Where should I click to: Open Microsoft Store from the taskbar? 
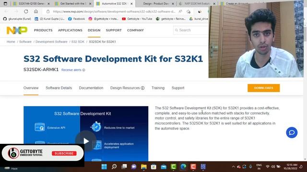pos(153,167)
